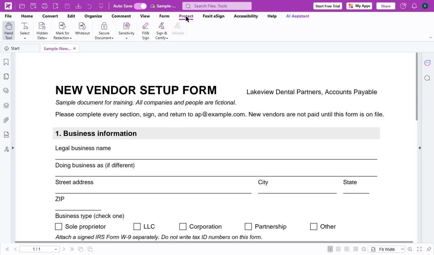The image size is (434, 255).
Task: Close the Sample-New document tab
Action: click(74, 49)
